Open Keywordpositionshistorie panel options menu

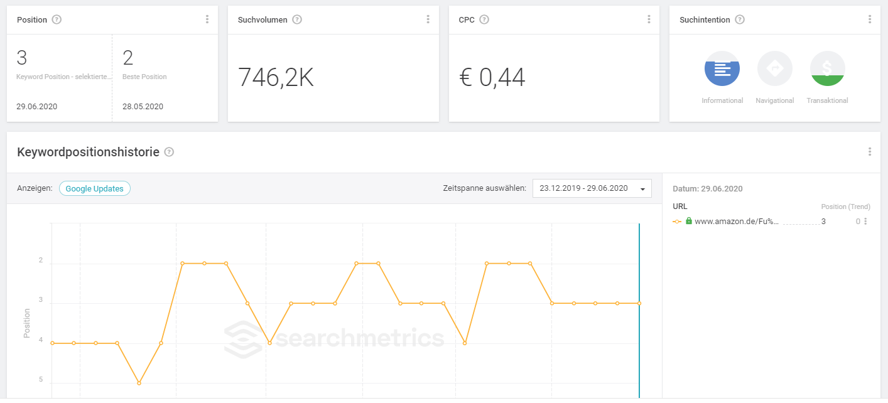point(870,152)
